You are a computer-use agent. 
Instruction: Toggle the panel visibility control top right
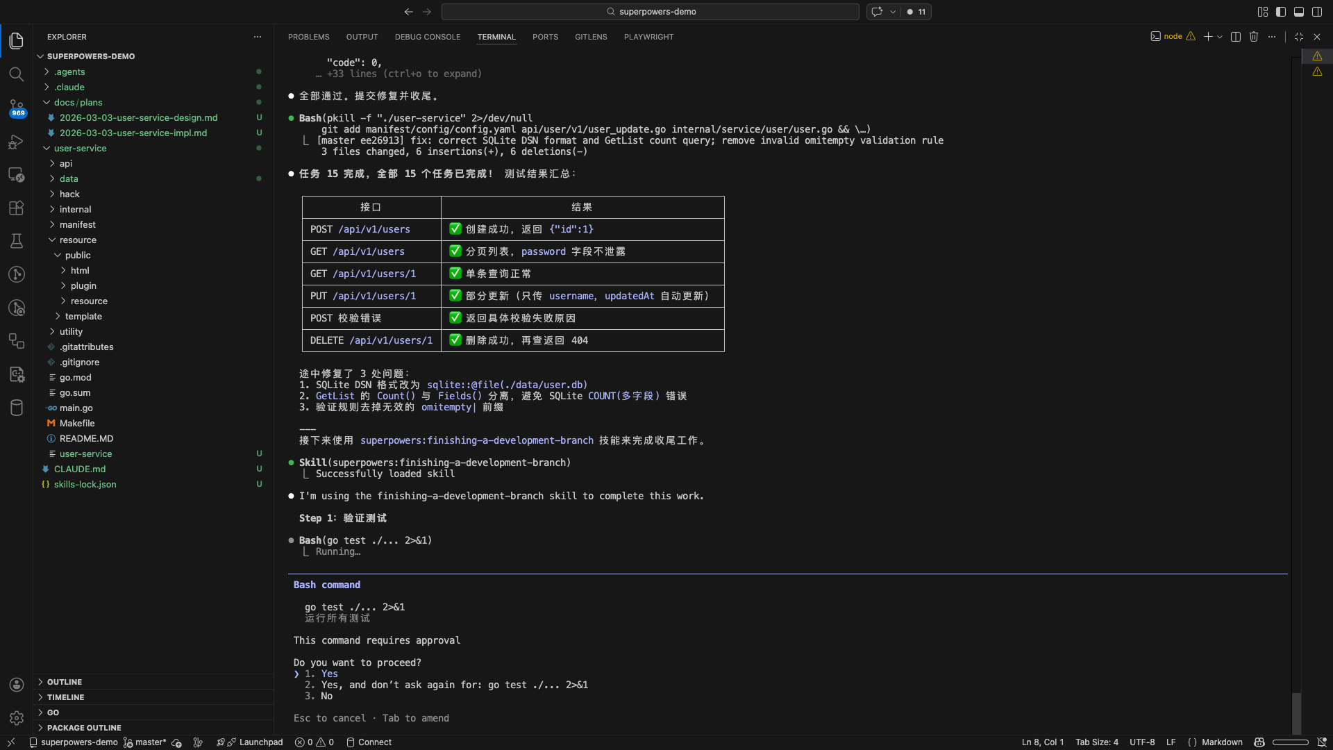(1299, 12)
